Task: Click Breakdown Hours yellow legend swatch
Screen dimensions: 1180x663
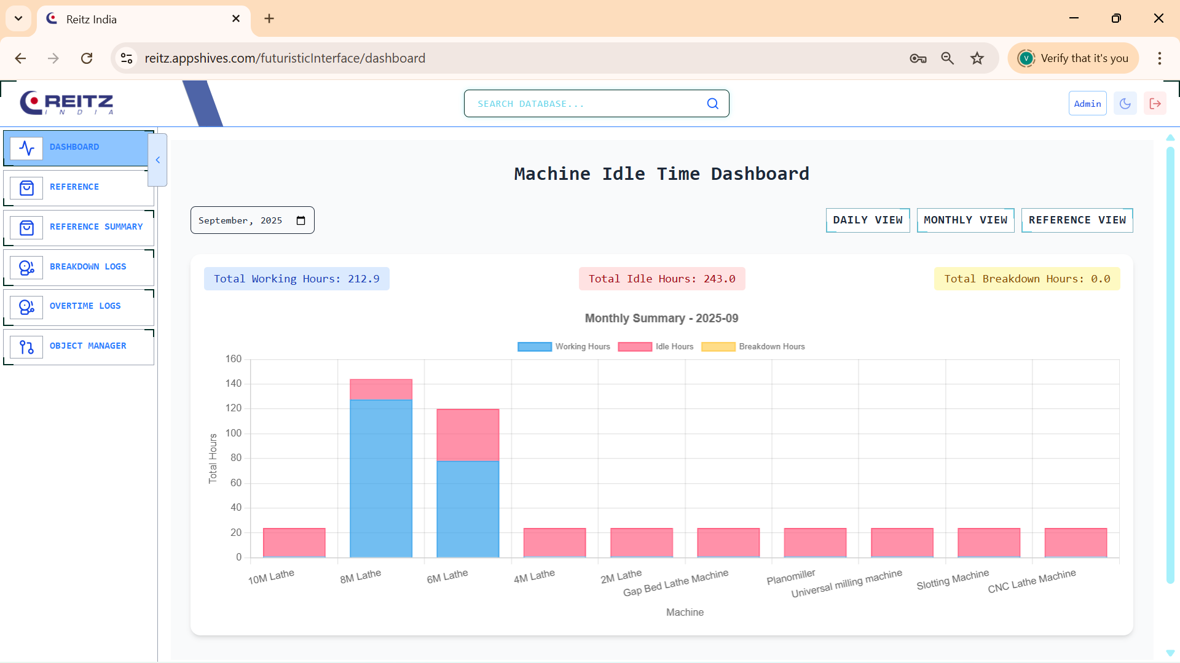Action: tap(718, 347)
